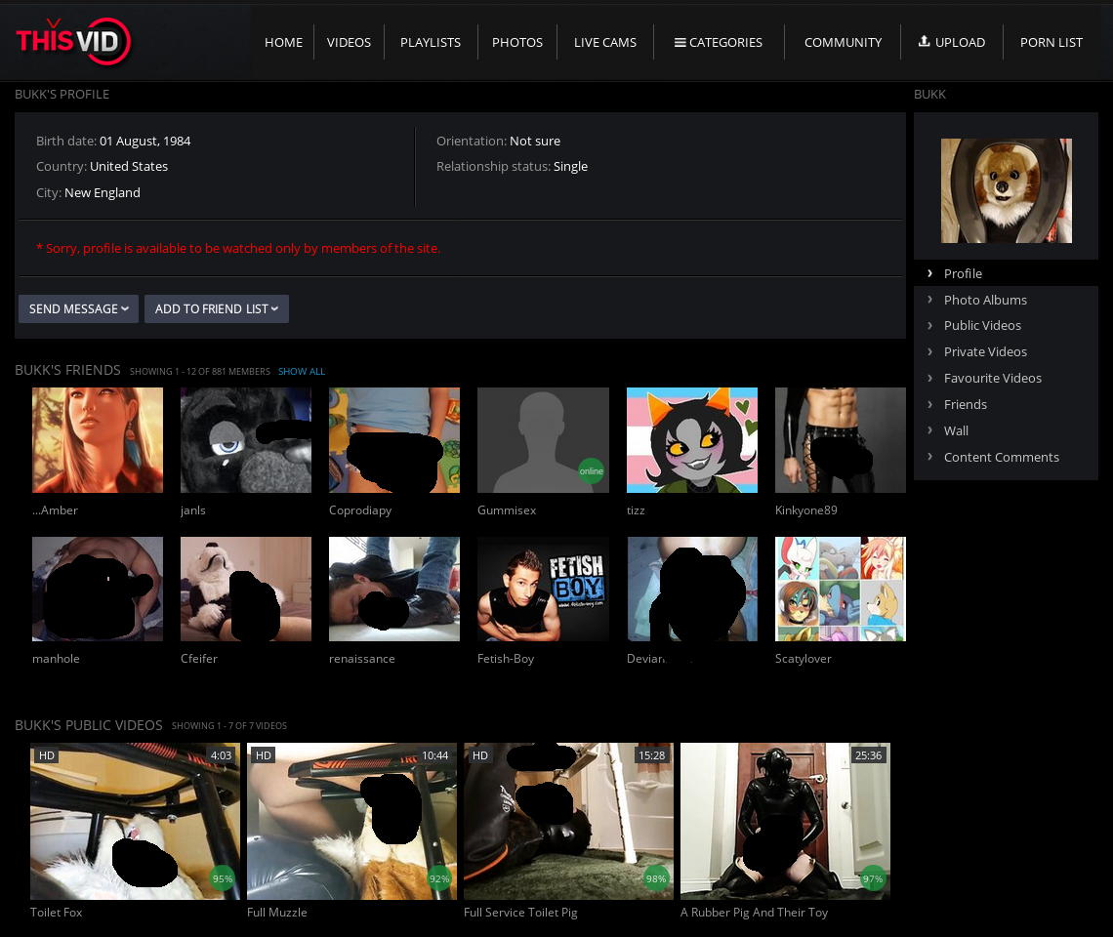Open the Add to Friend List dropdown

(x=217, y=308)
